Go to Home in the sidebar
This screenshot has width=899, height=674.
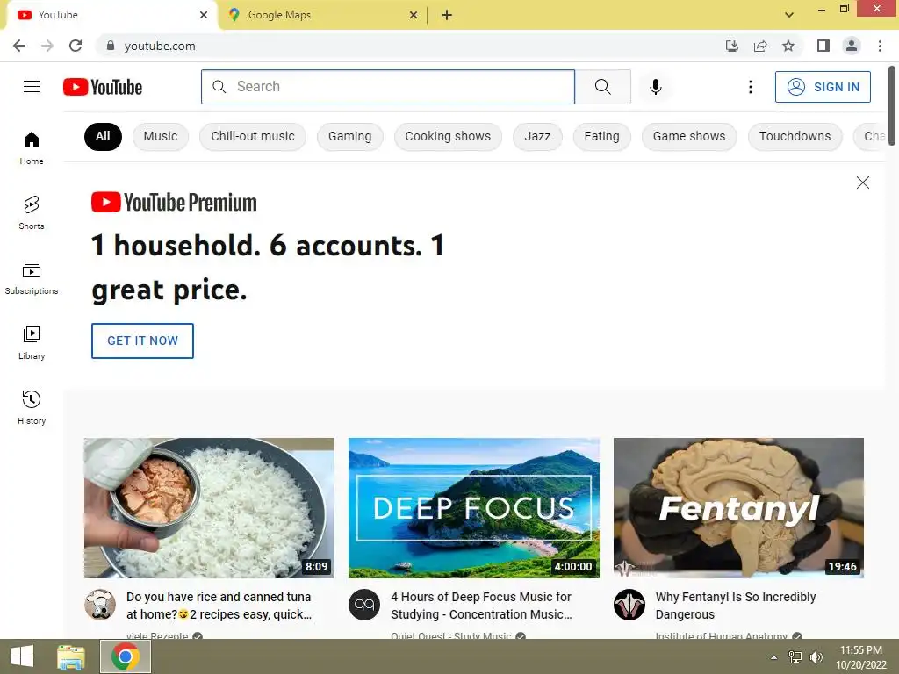32,147
